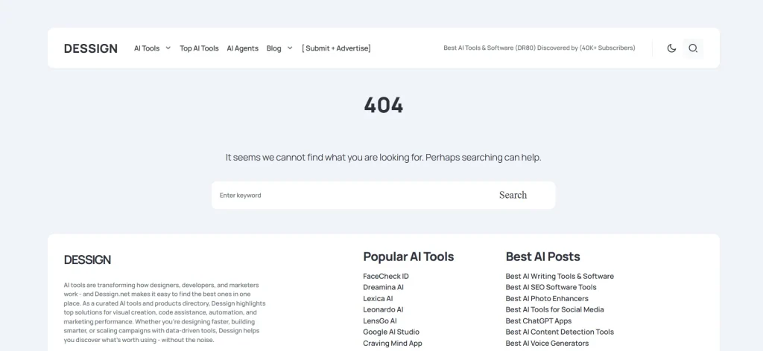Click the 40K+ Subscribers tagline text

539,48
